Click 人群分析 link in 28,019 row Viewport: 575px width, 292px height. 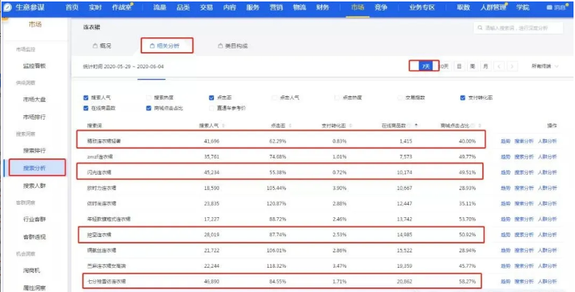tap(547, 235)
